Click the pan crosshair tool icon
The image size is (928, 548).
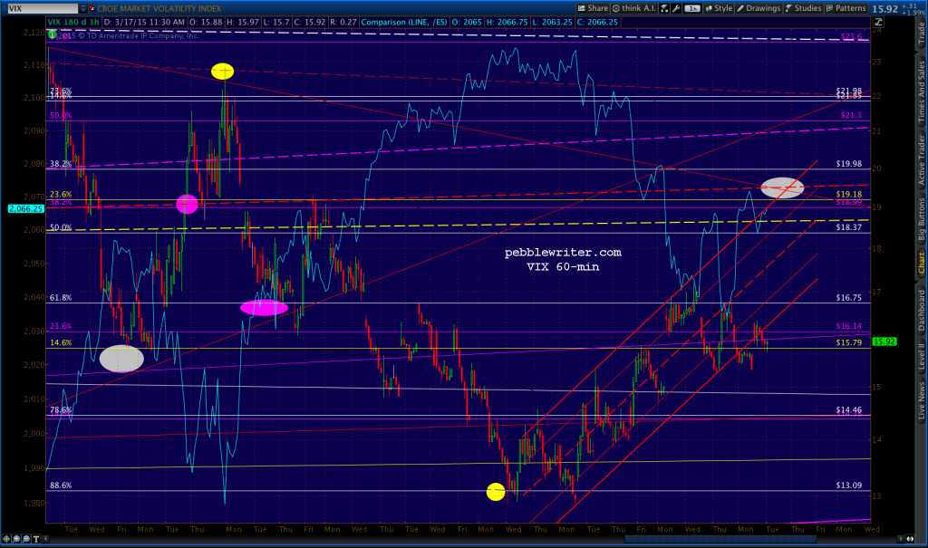coord(6,539)
